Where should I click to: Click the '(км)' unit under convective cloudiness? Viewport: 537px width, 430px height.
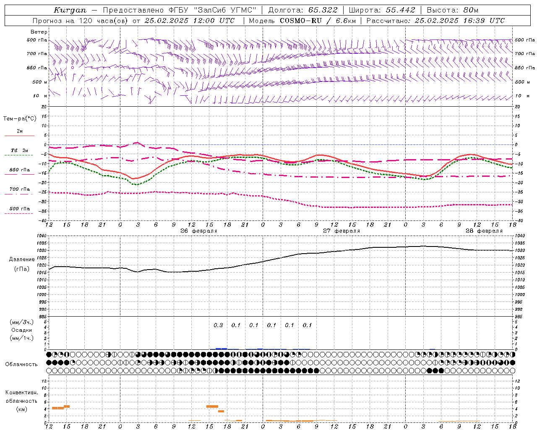[22, 409]
